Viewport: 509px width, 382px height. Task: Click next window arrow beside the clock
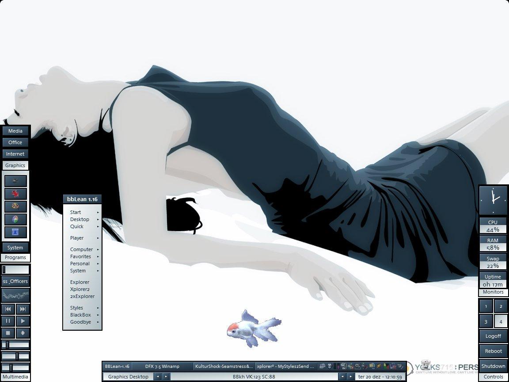[350, 377]
